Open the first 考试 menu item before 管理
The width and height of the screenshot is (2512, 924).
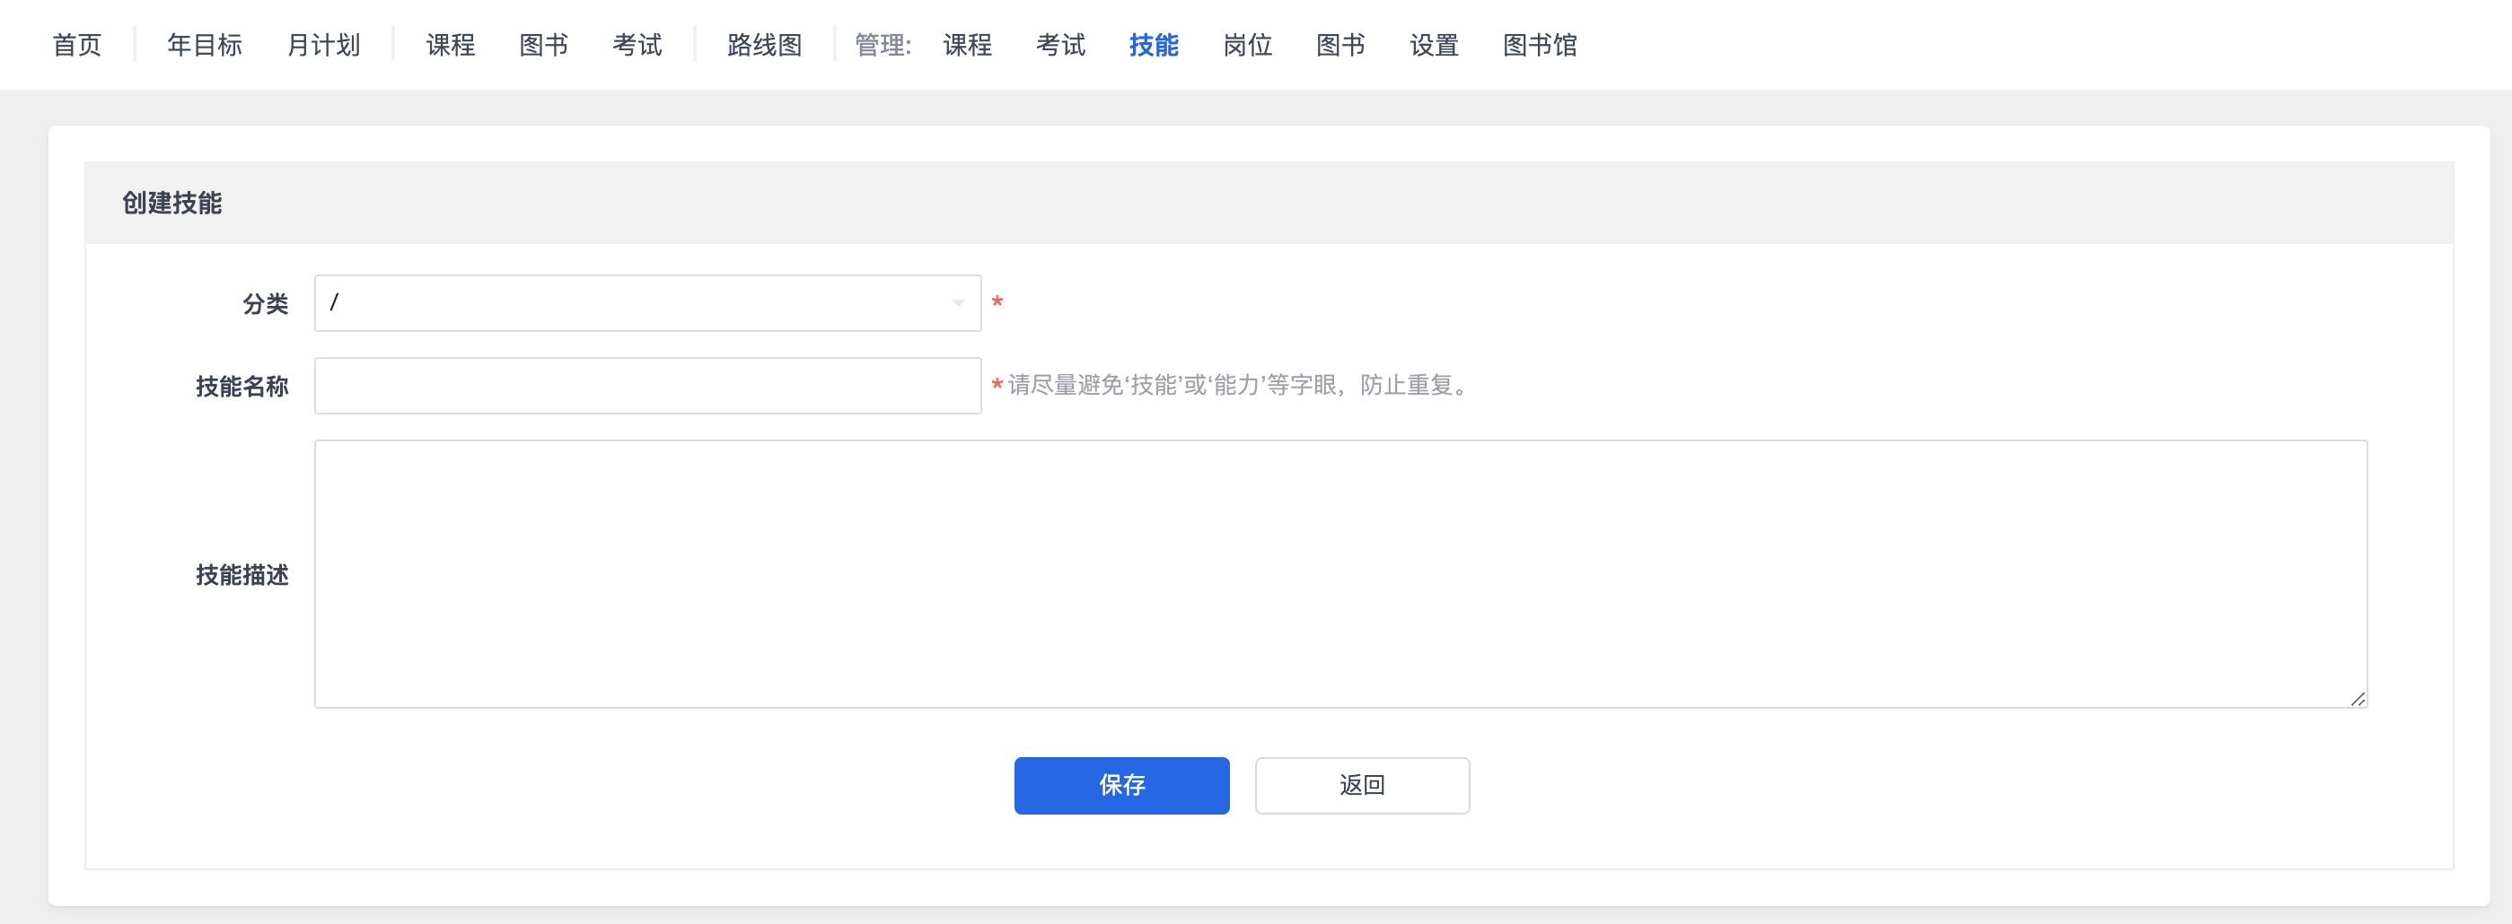click(637, 45)
